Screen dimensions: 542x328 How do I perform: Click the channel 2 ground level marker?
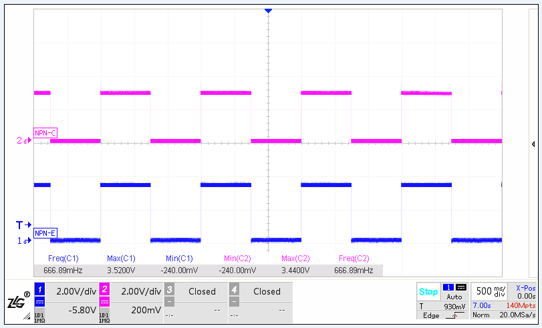pos(23,141)
